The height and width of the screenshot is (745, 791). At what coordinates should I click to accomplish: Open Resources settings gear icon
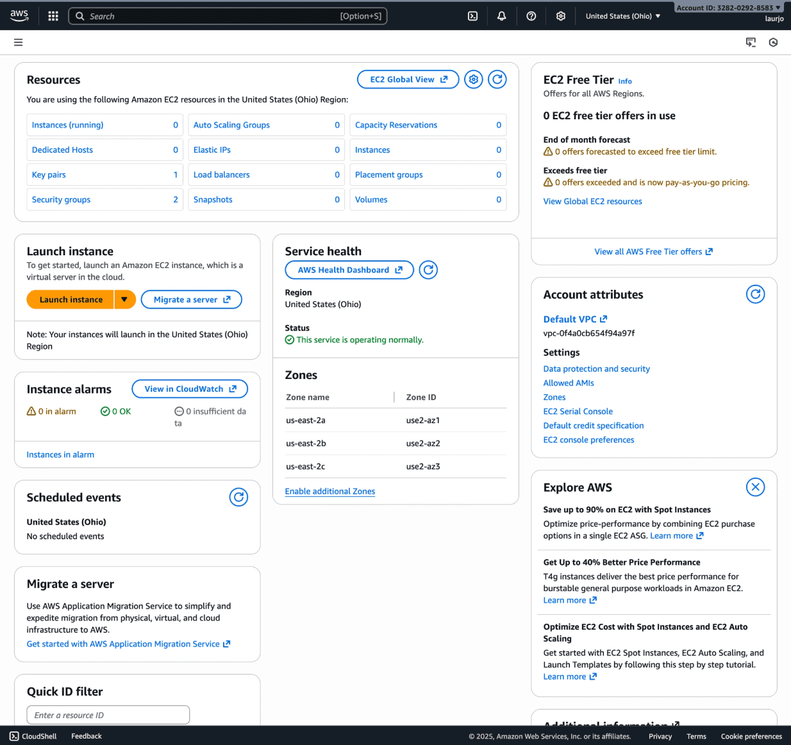(x=474, y=80)
